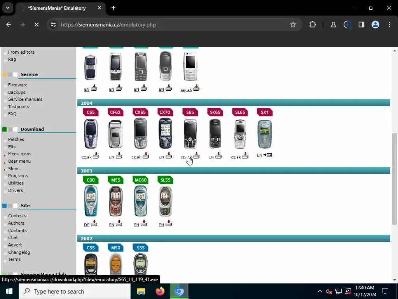Open the tab search dropdown arrow

(x=8, y=8)
